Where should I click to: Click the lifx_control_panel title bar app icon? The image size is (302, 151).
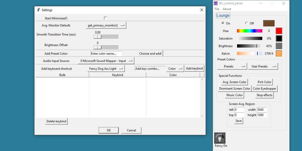tap(216, 3)
